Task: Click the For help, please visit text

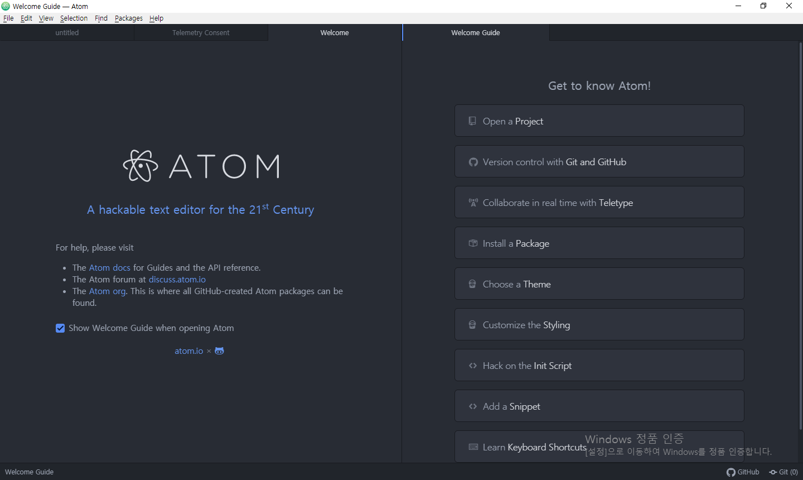Action: pyautogui.click(x=95, y=248)
